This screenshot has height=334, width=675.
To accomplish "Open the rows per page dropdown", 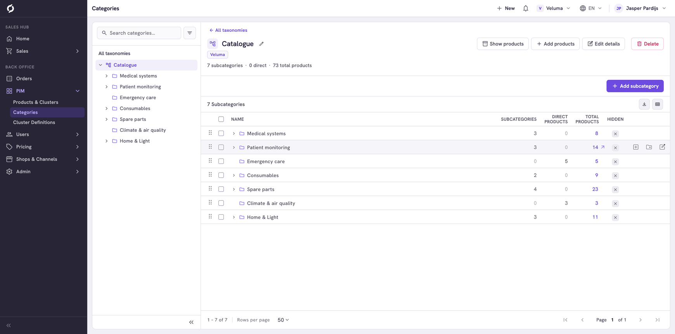I will 283,320.
